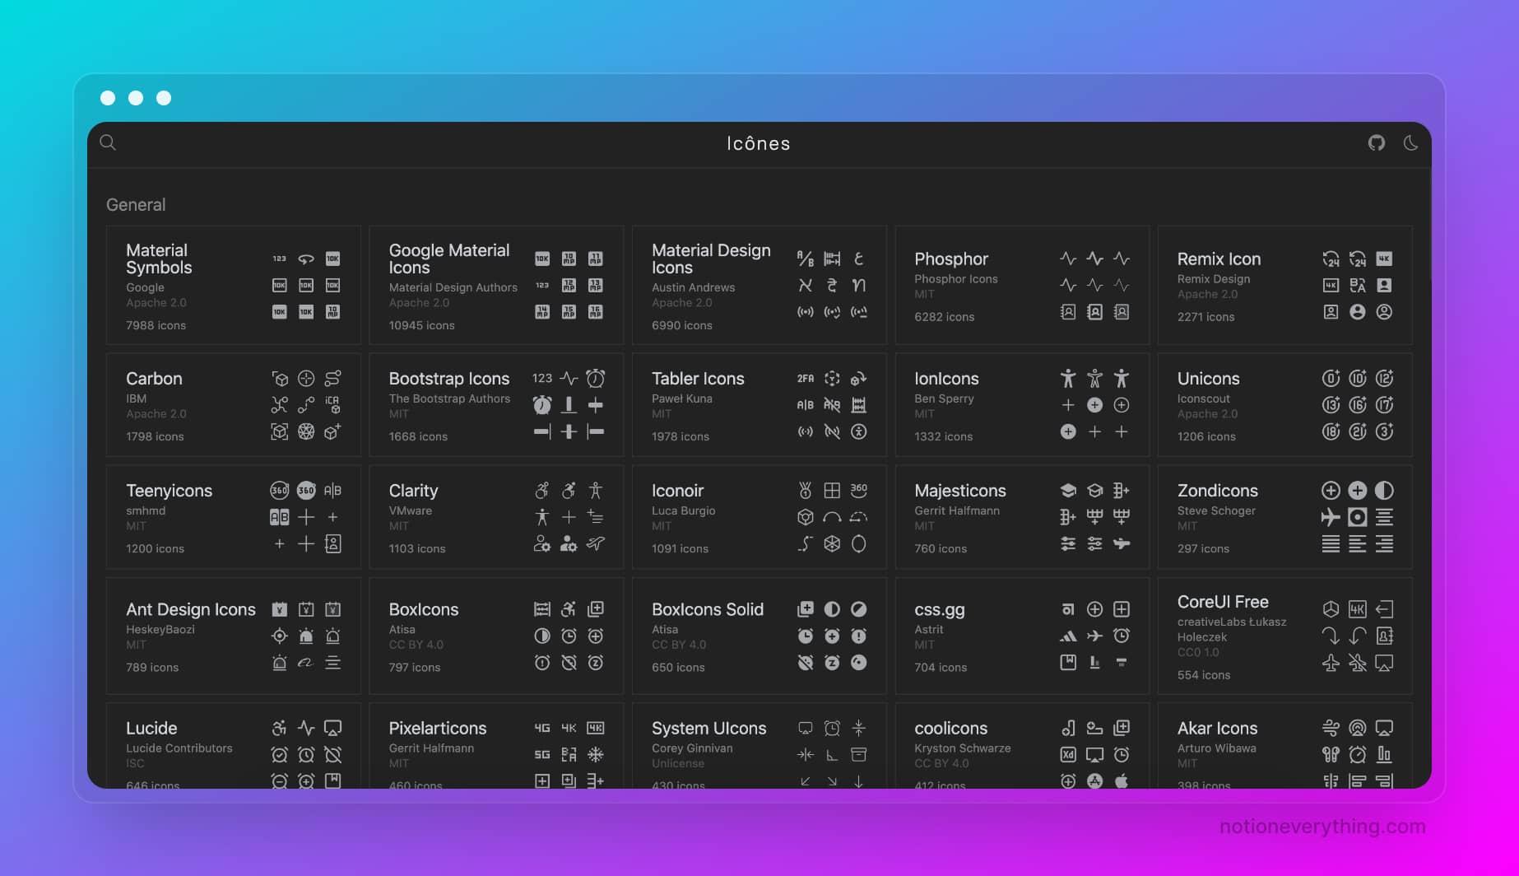Browse the Google Material Icons set

point(450,259)
